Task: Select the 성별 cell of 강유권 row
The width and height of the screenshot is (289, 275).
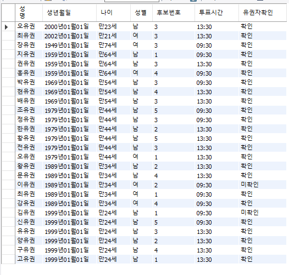Action: click(x=141, y=204)
